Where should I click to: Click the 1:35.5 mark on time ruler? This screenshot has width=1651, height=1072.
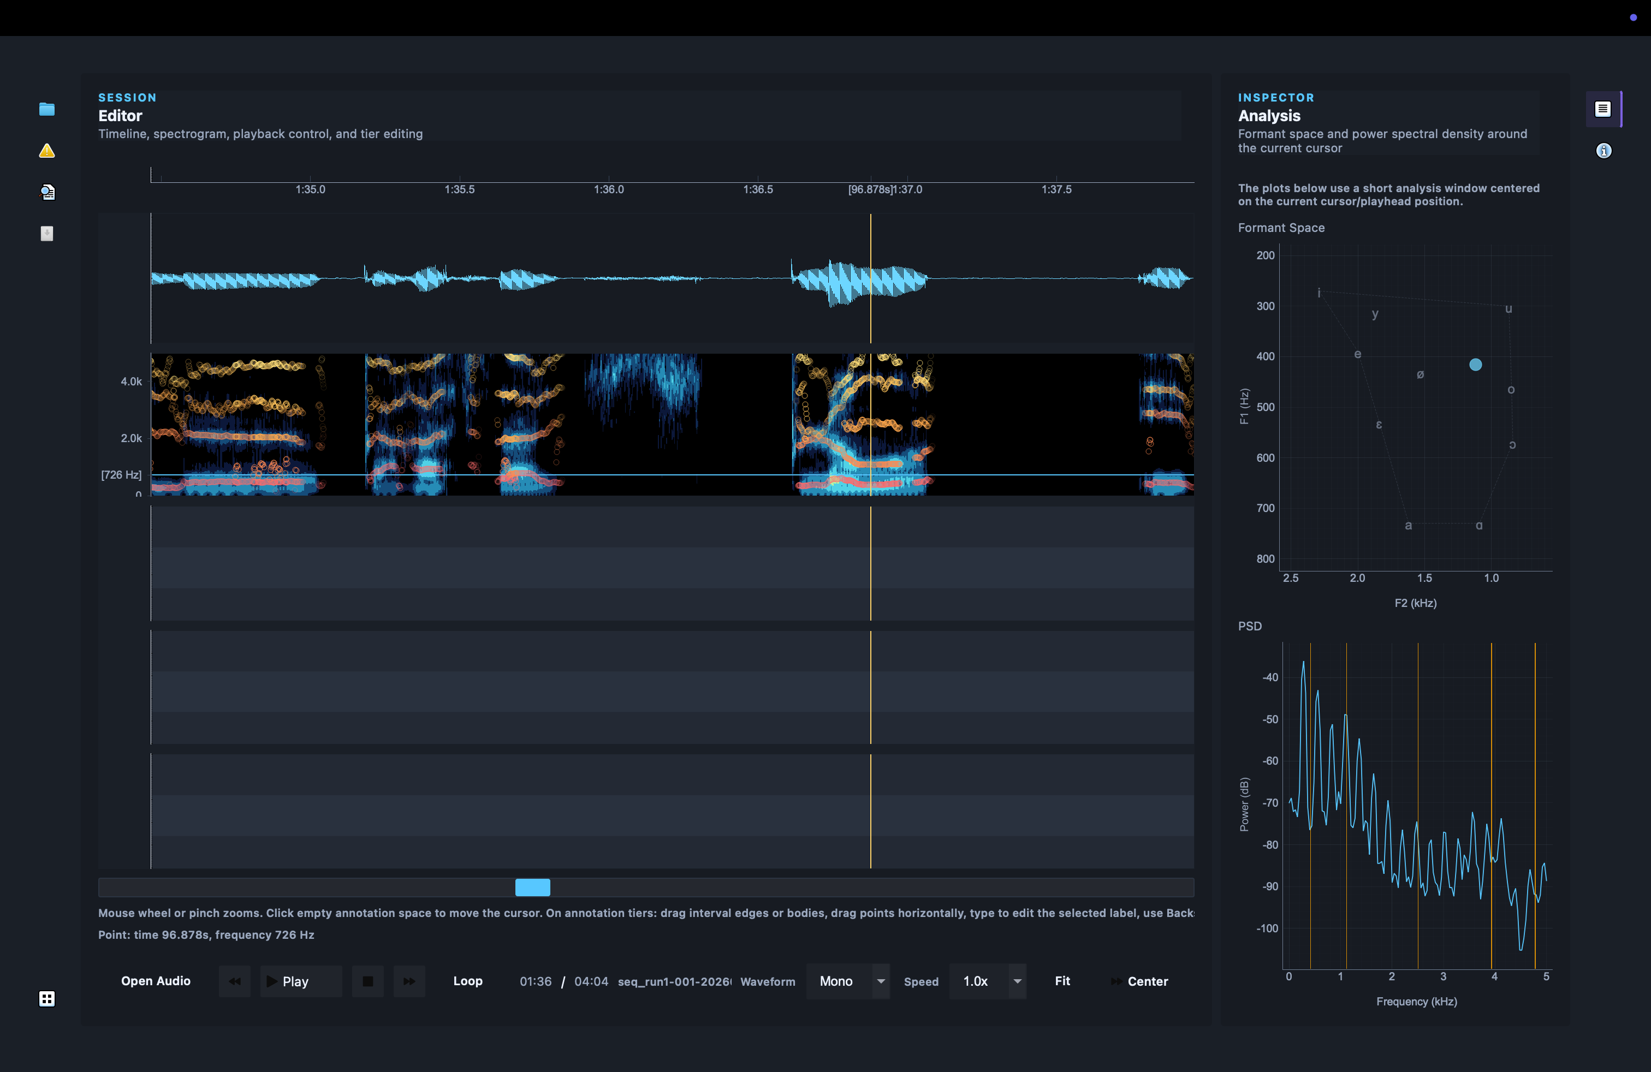tap(459, 189)
